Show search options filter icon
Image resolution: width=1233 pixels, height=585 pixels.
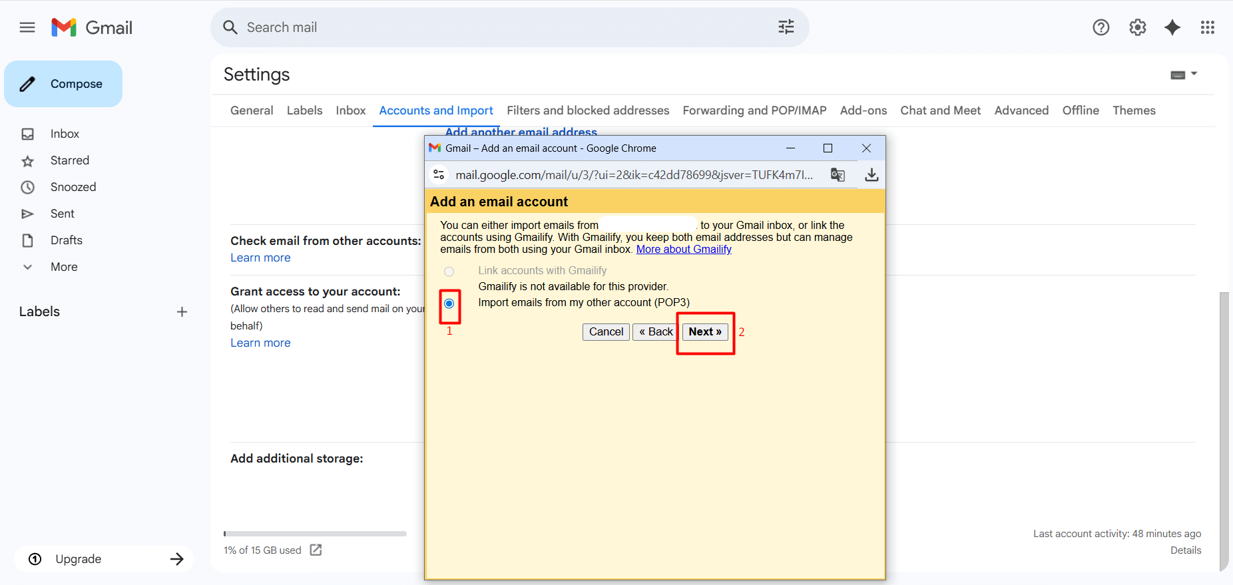(786, 27)
